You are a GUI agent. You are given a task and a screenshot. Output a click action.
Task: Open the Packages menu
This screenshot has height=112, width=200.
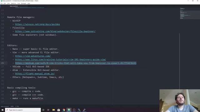(x=24, y=3)
